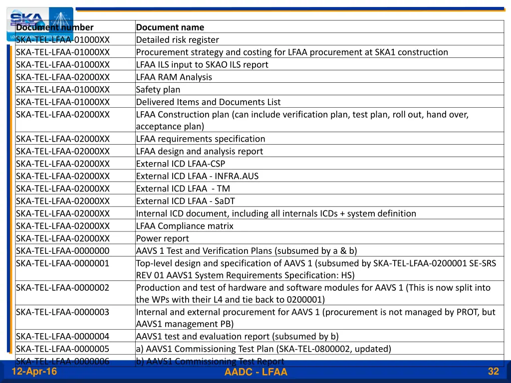Select 'LFAA design and analysis report' cell
The width and height of the screenshot is (511, 383).
(199, 152)
